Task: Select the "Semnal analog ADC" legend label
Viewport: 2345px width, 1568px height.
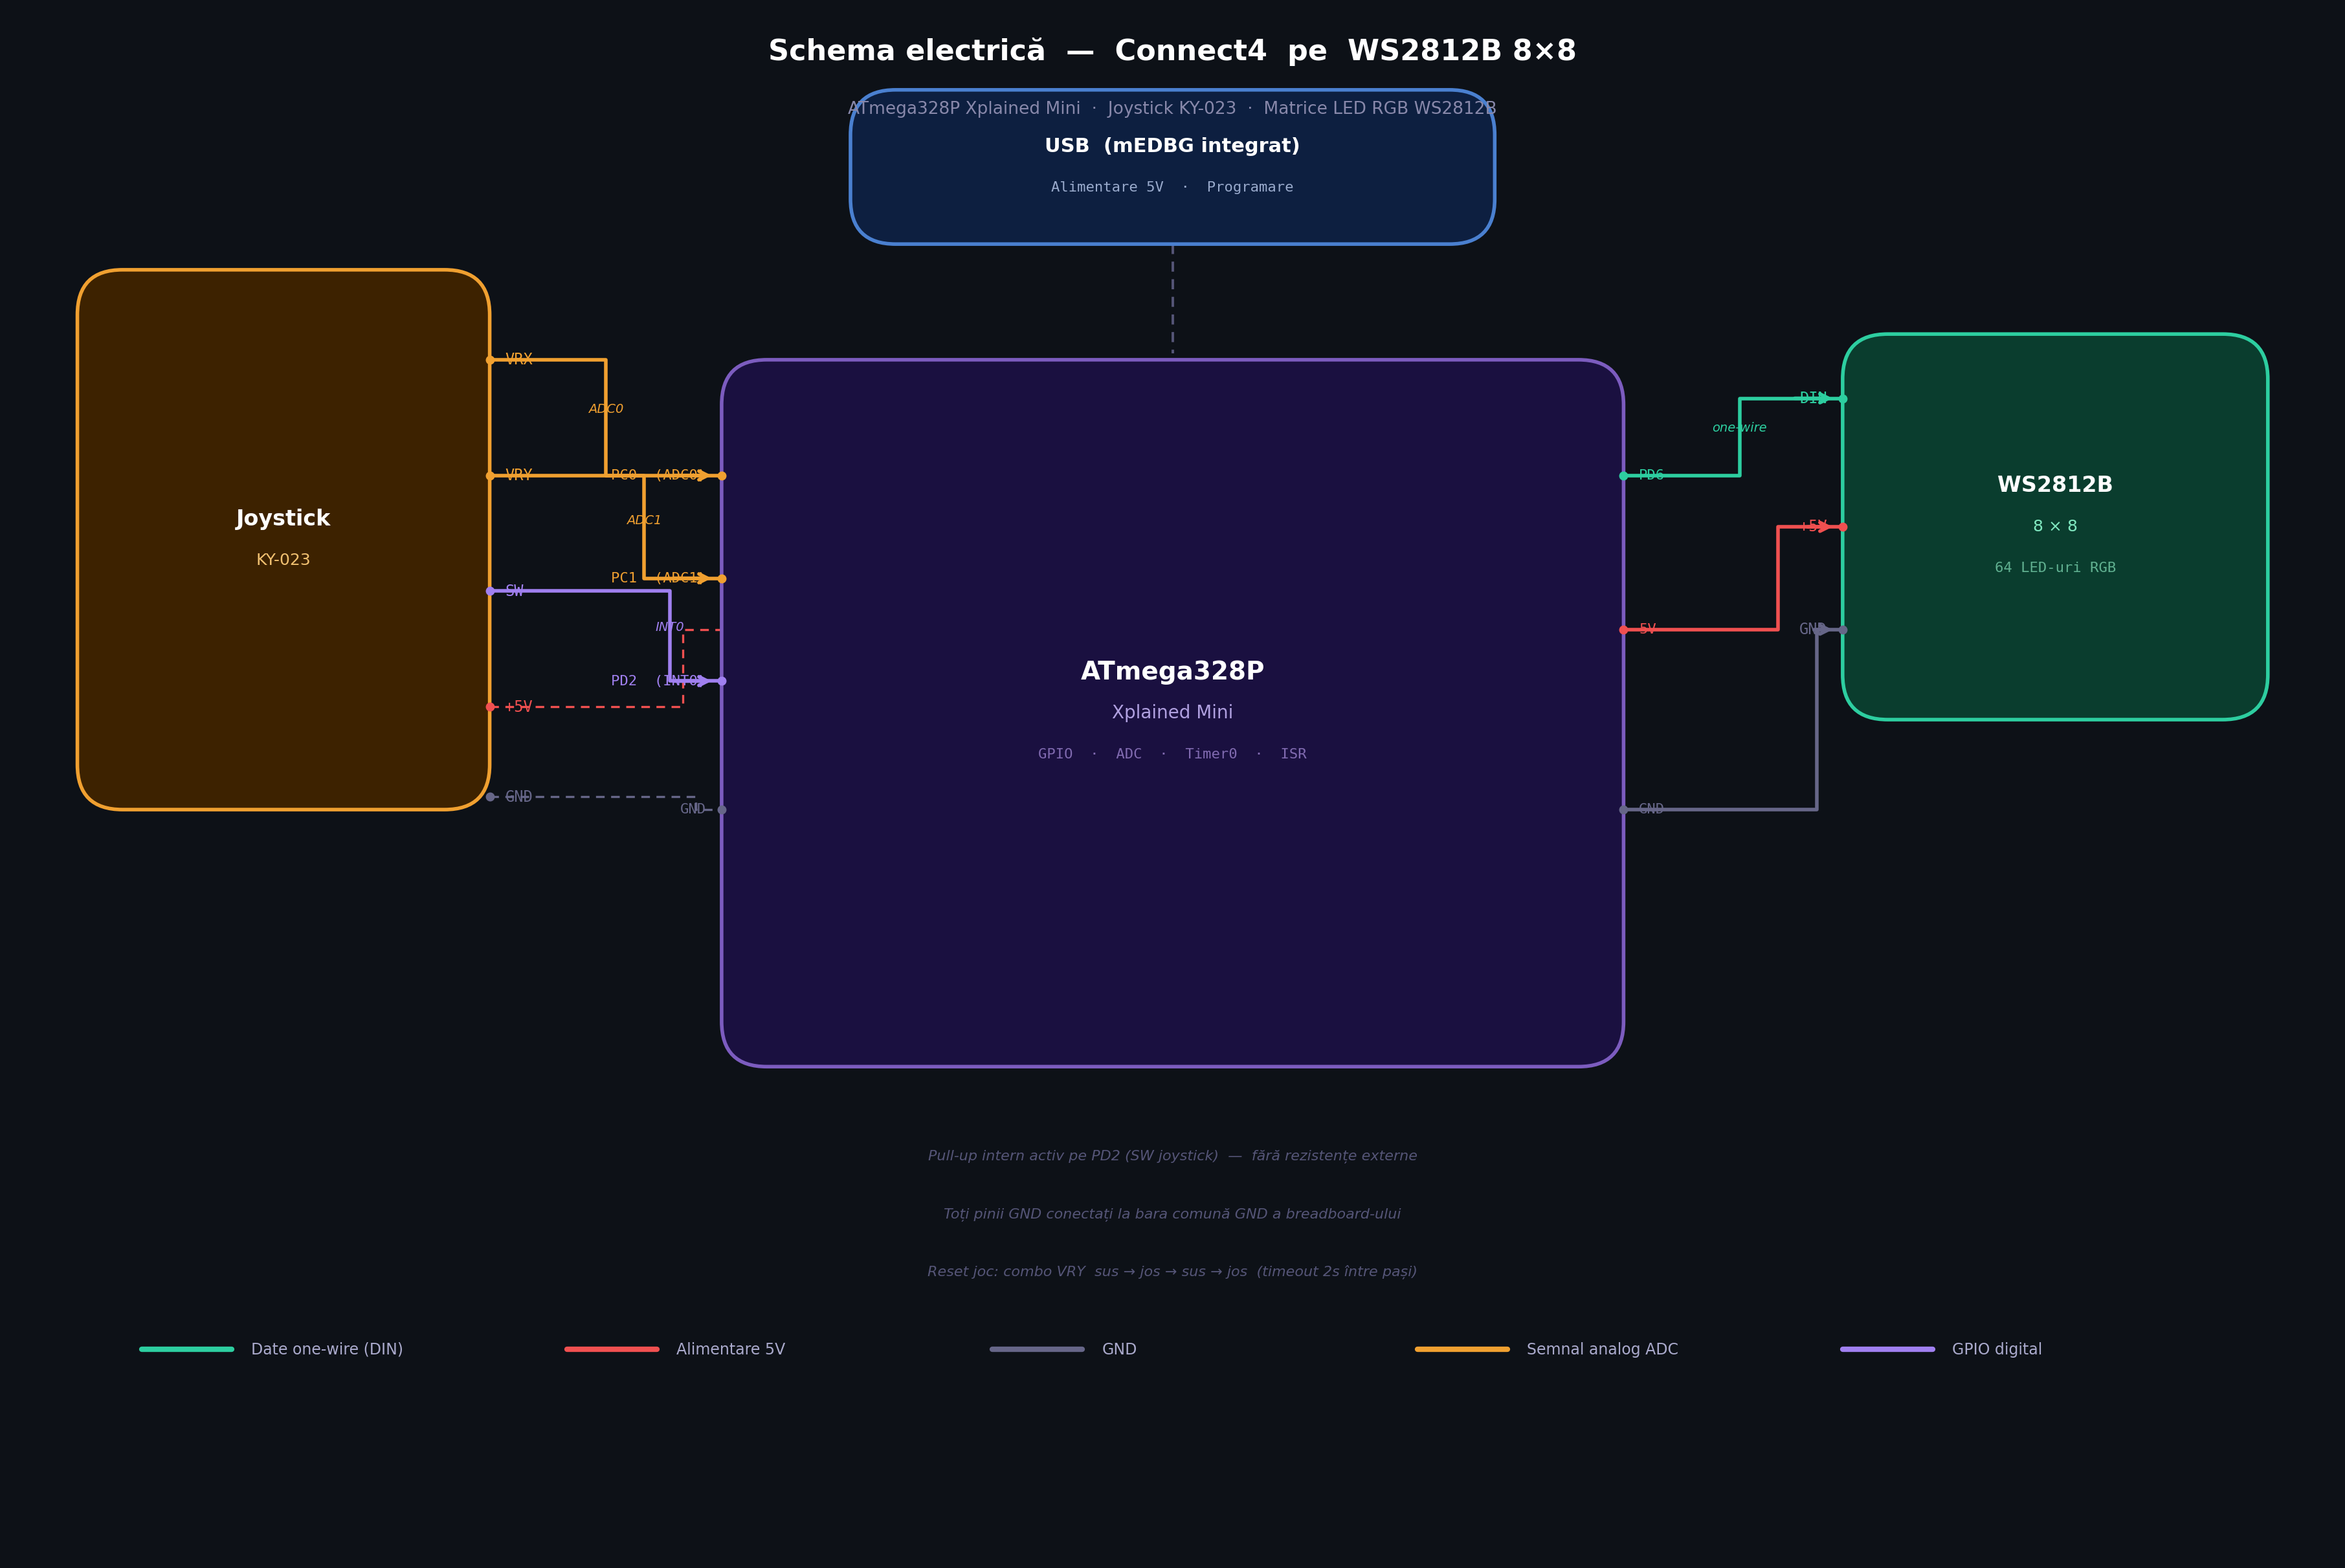Action: point(1602,1350)
